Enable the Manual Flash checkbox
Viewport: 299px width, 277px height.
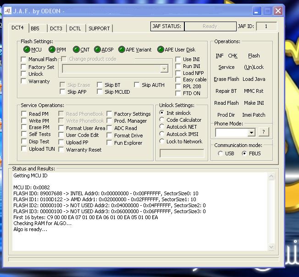[x=24, y=59]
